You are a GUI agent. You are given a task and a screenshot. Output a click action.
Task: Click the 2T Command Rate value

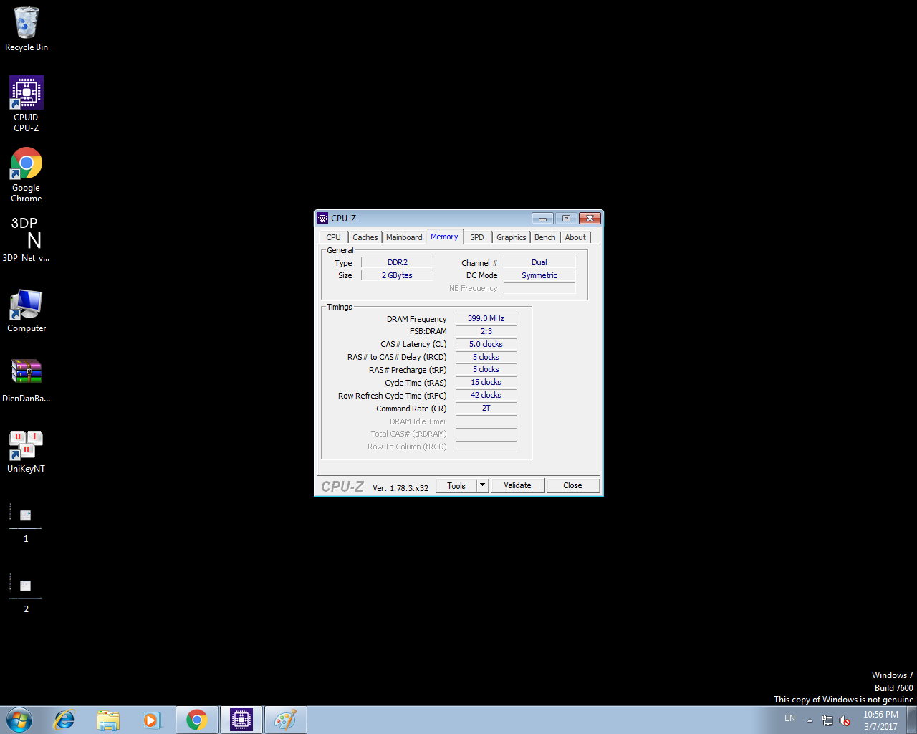[486, 408]
